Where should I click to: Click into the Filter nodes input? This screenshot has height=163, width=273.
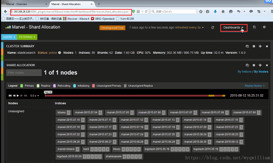pyautogui.click(x=24, y=73)
